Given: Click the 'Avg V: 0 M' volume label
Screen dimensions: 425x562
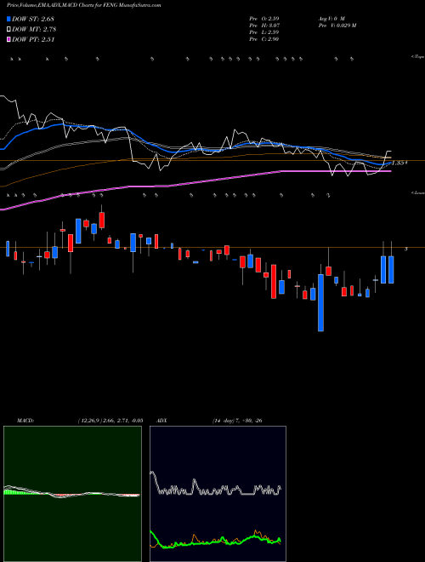Looking at the screenshot, I should tap(331, 18).
